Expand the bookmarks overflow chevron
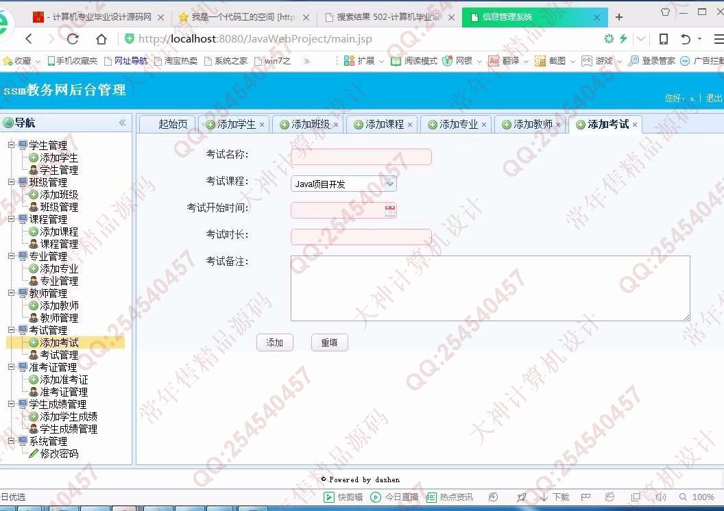 [x=306, y=61]
